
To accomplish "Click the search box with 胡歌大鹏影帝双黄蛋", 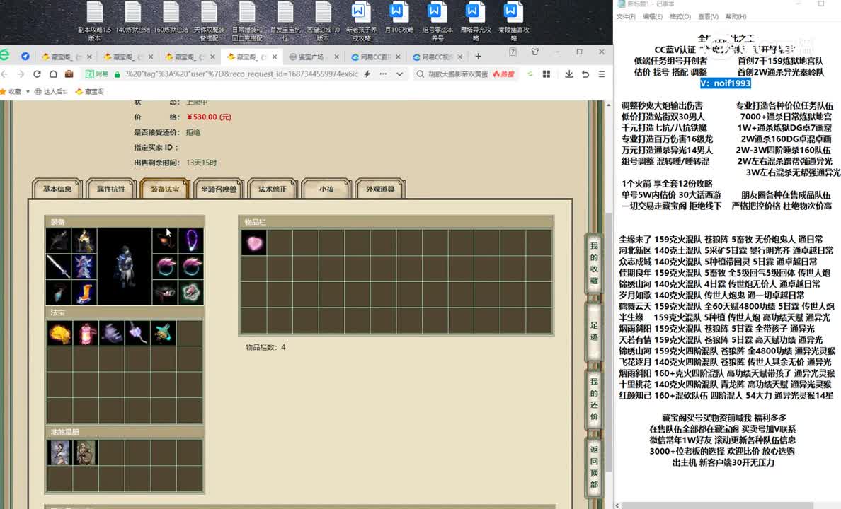I will tap(458, 74).
